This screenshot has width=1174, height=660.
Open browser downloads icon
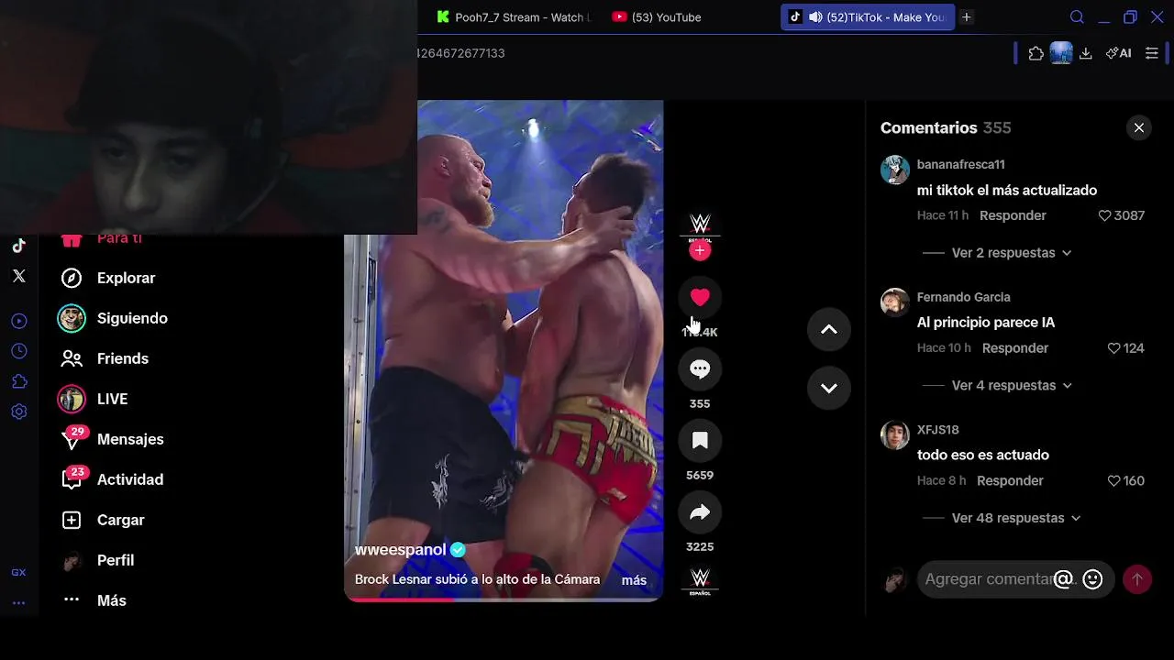(x=1085, y=53)
